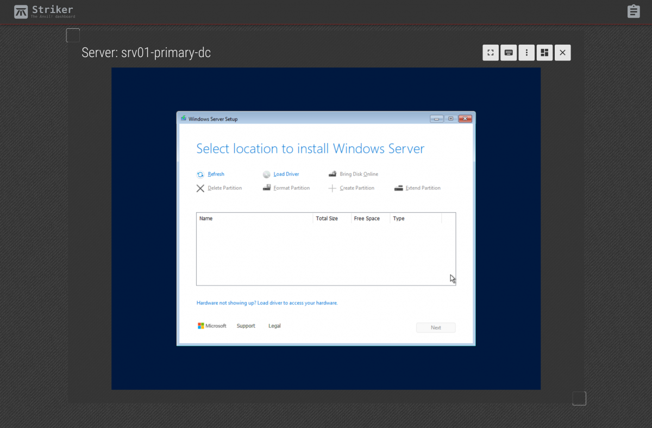The height and width of the screenshot is (428, 652).
Task: Open the keyboard key-combo menu
Action: click(x=509, y=53)
